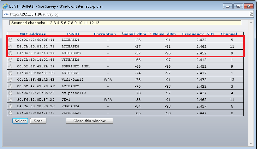Click signal value -57 for LCIBASE27
The image size is (257, 149).
point(138,53)
